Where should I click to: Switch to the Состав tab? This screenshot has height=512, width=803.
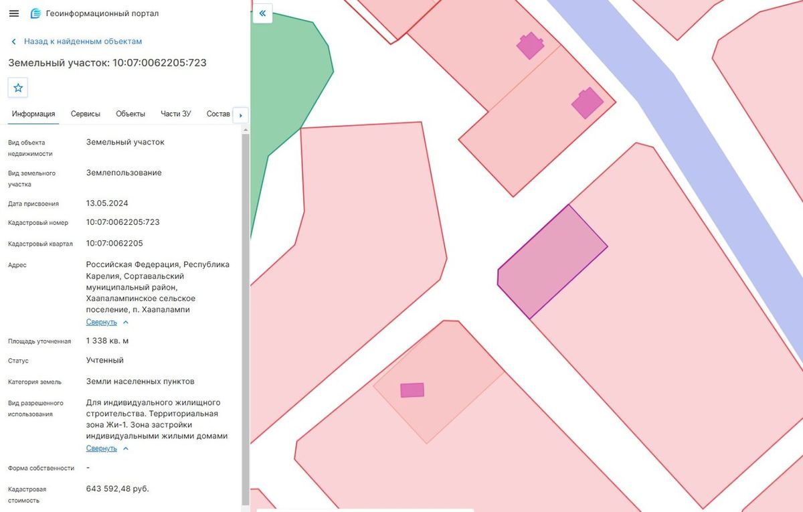point(218,114)
